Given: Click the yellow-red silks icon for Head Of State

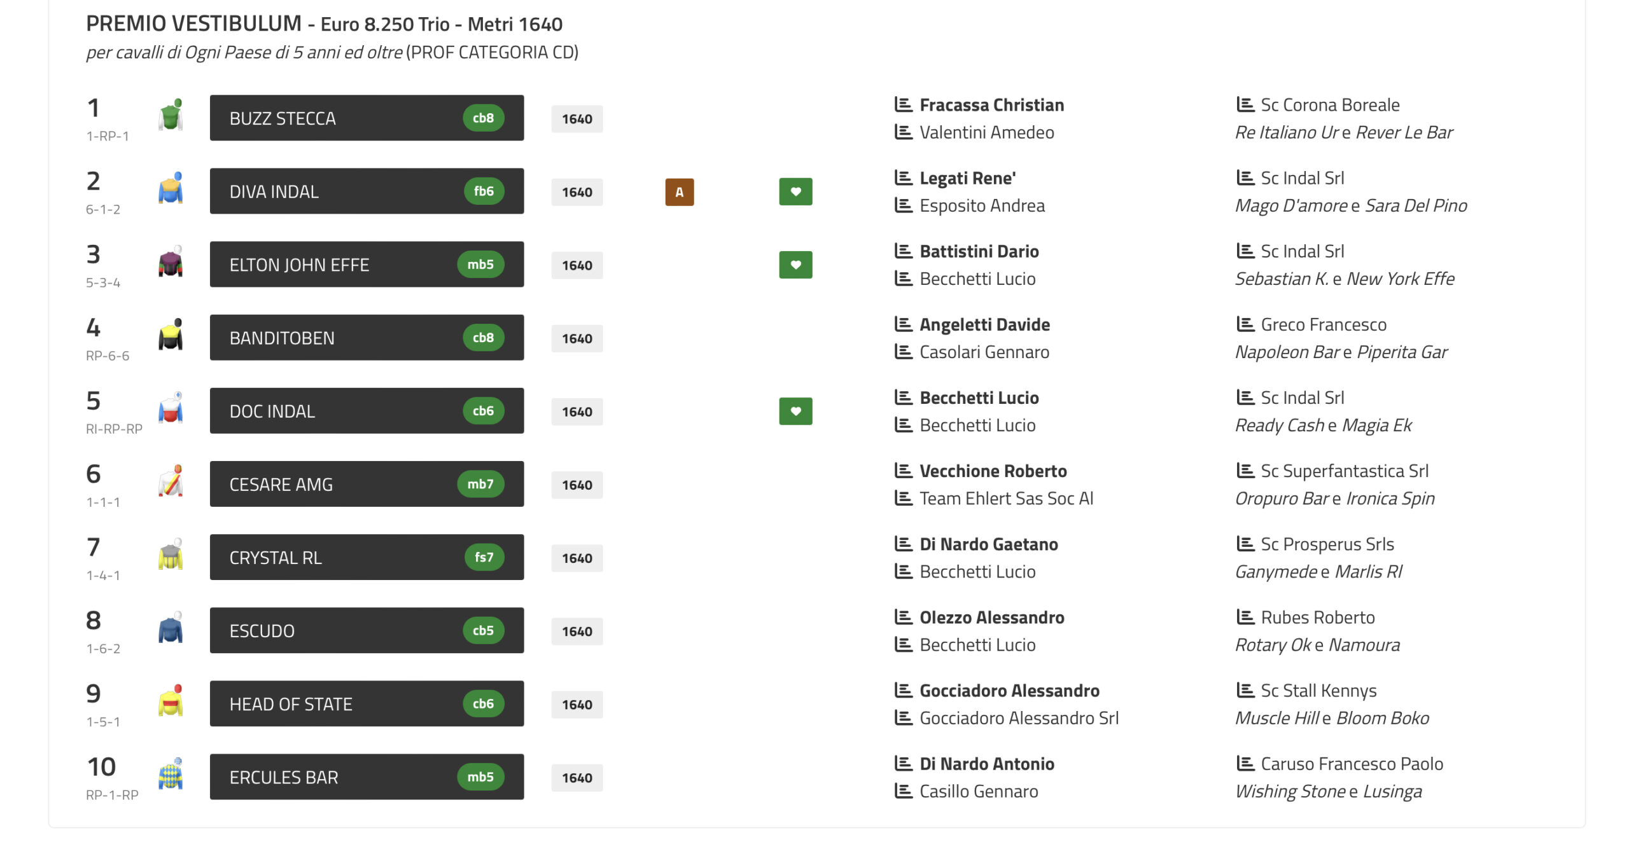Looking at the screenshot, I should pos(171,702).
